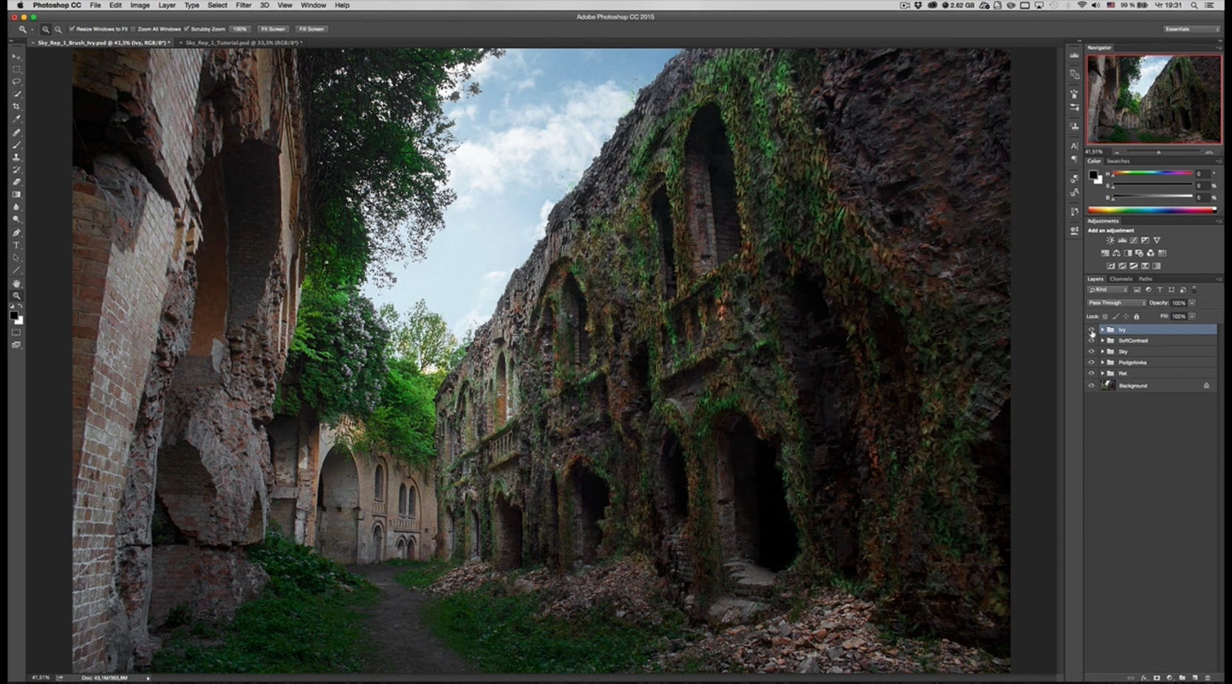
Task: Open the Pass Through blend mode dropdown
Action: pos(1116,303)
